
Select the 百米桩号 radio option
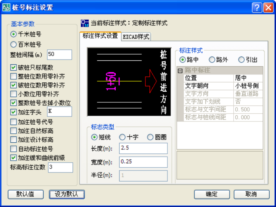tap(14, 45)
